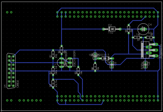This screenshot has width=163, height=112.
Task: Select the C3 0.33u capacitor
Action: 145,65
